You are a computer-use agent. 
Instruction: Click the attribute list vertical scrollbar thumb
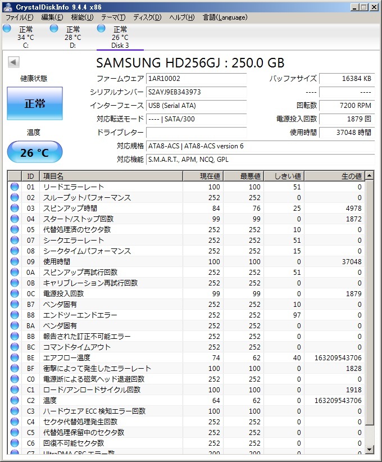pyautogui.click(x=369, y=302)
